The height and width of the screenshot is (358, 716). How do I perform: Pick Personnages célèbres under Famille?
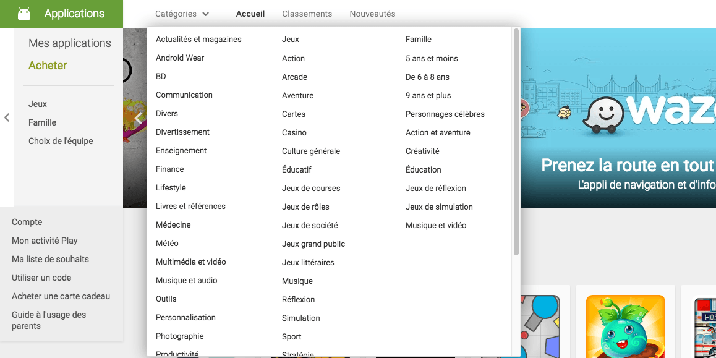click(x=445, y=114)
